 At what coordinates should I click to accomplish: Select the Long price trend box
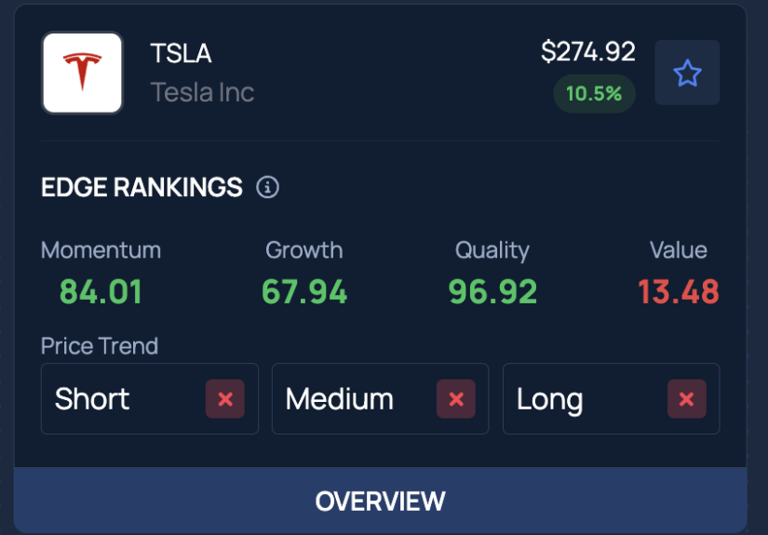612,398
